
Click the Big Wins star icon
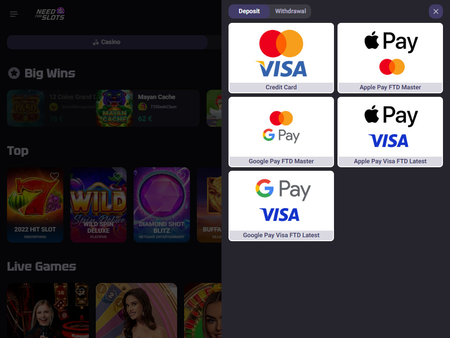[x=14, y=73]
